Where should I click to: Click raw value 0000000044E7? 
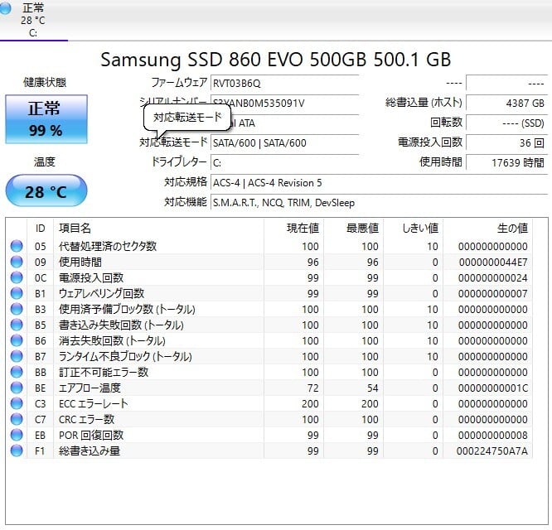pos(493,263)
